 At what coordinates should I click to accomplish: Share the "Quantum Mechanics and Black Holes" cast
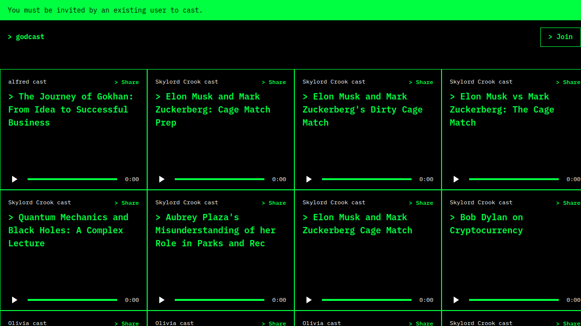pyautogui.click(x=127, y=203)
